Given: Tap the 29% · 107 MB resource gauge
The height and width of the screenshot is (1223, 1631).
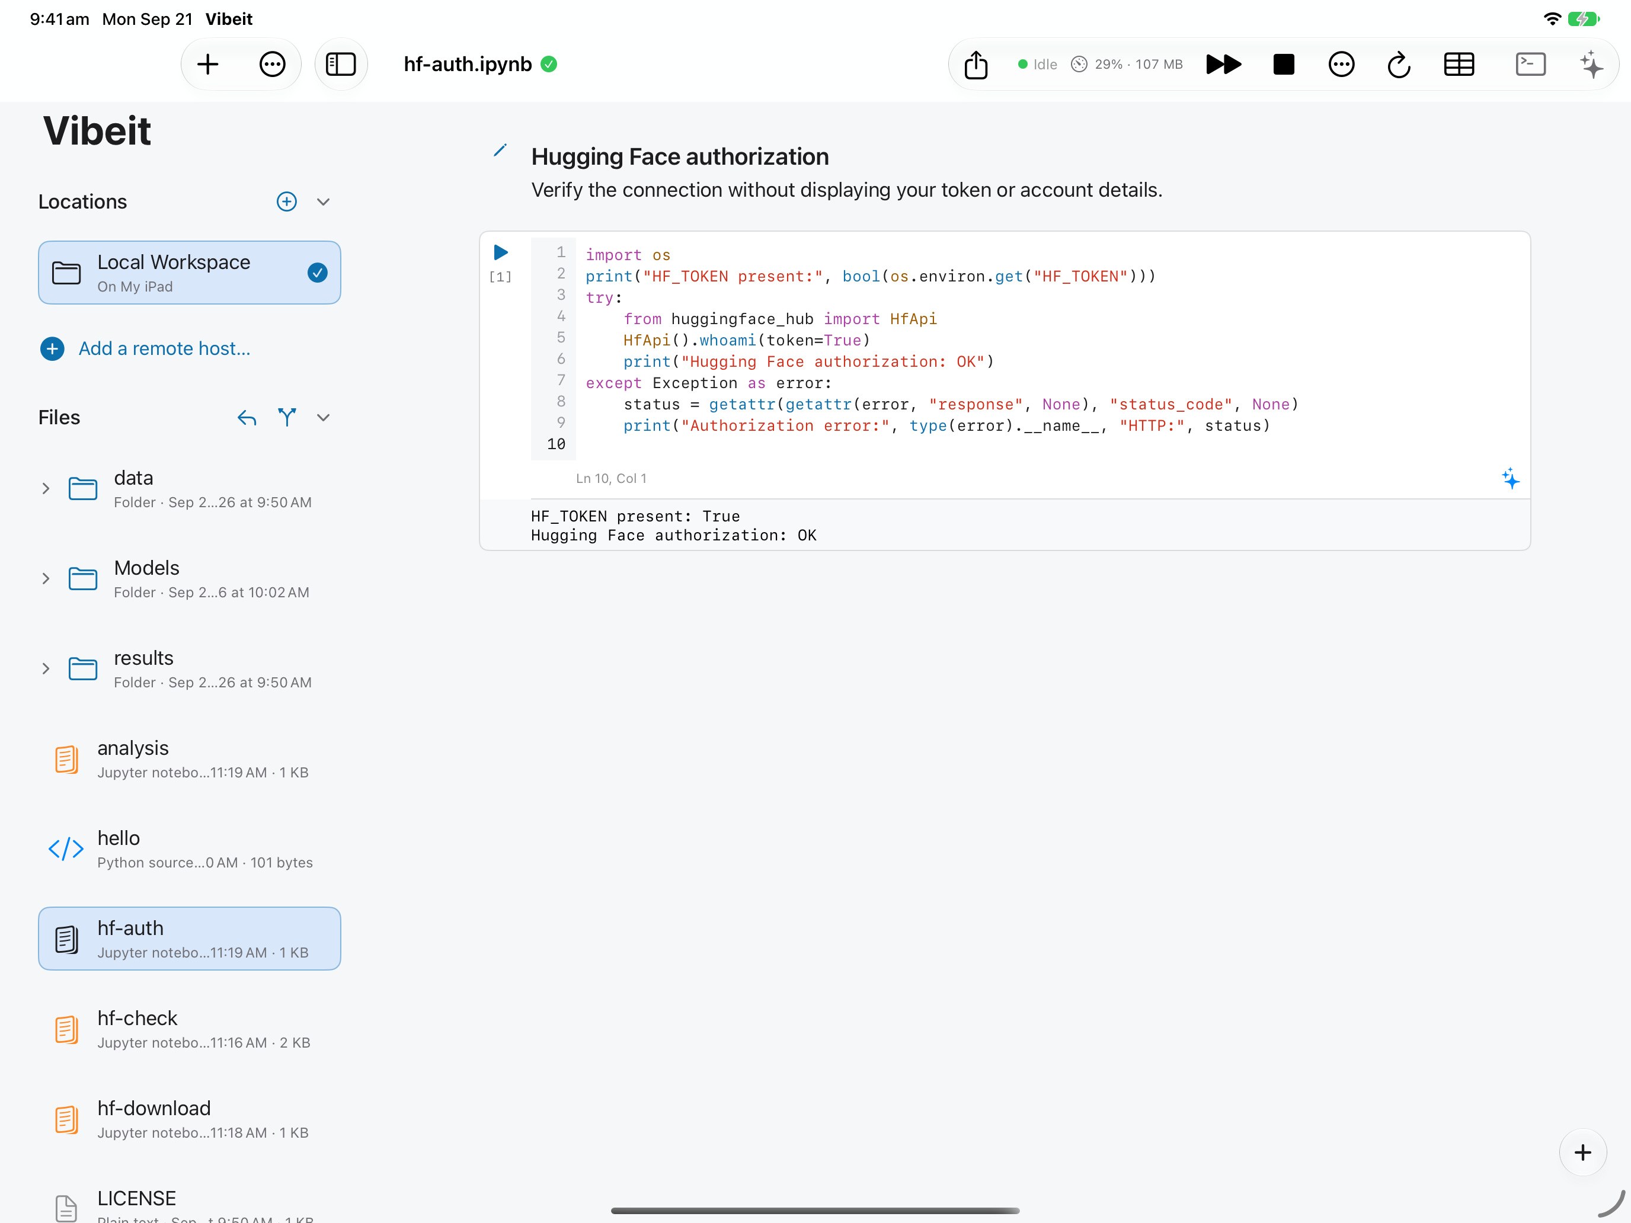Looking at the screenshot, I should [1127, 64].
